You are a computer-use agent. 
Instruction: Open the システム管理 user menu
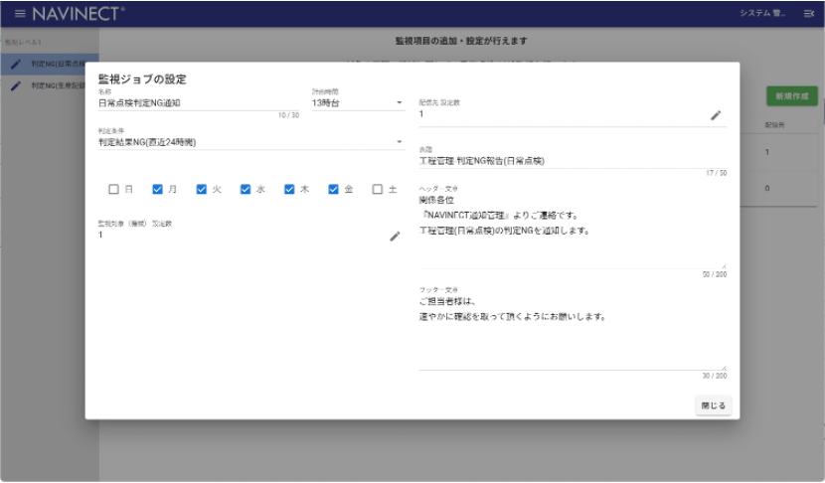point(762,13)
